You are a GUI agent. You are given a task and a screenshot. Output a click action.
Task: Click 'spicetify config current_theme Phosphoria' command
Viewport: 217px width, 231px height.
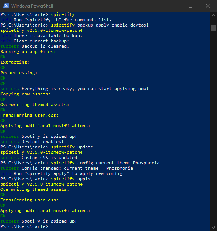(105, 163)
